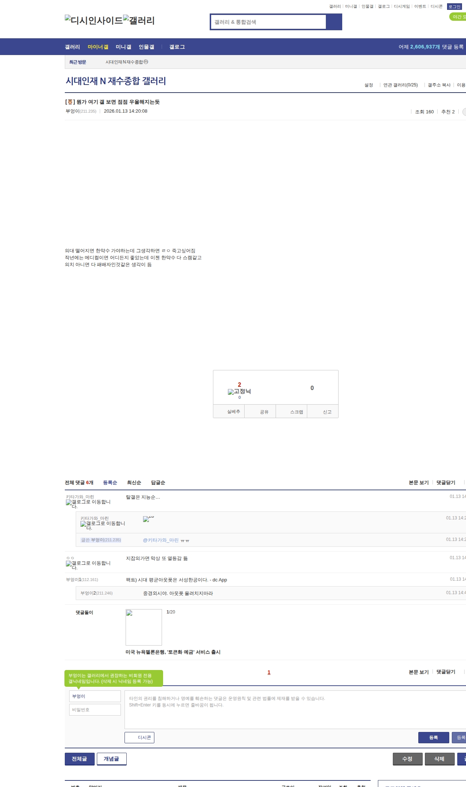Click the ⓜ icon after 시대인재 N 재수종합

[146, 62]
